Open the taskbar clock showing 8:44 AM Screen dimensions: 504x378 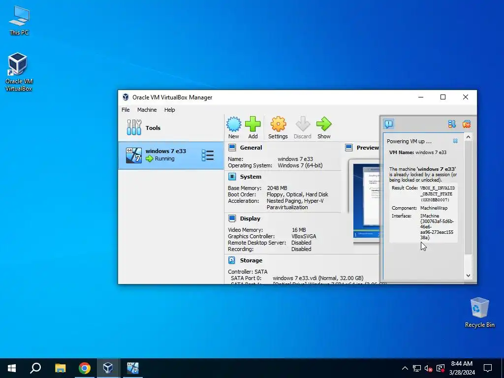pyautogui.click(x=462, y=368)
